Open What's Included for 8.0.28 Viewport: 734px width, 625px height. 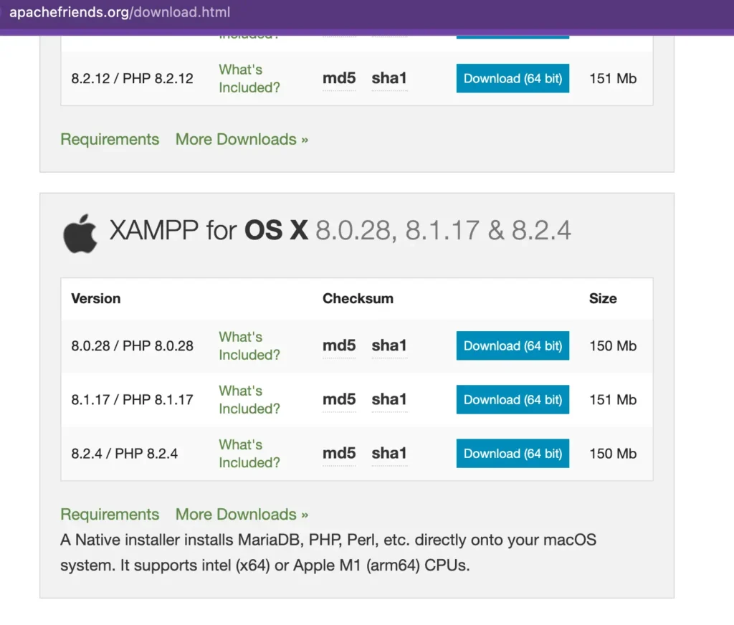[249, 345]
